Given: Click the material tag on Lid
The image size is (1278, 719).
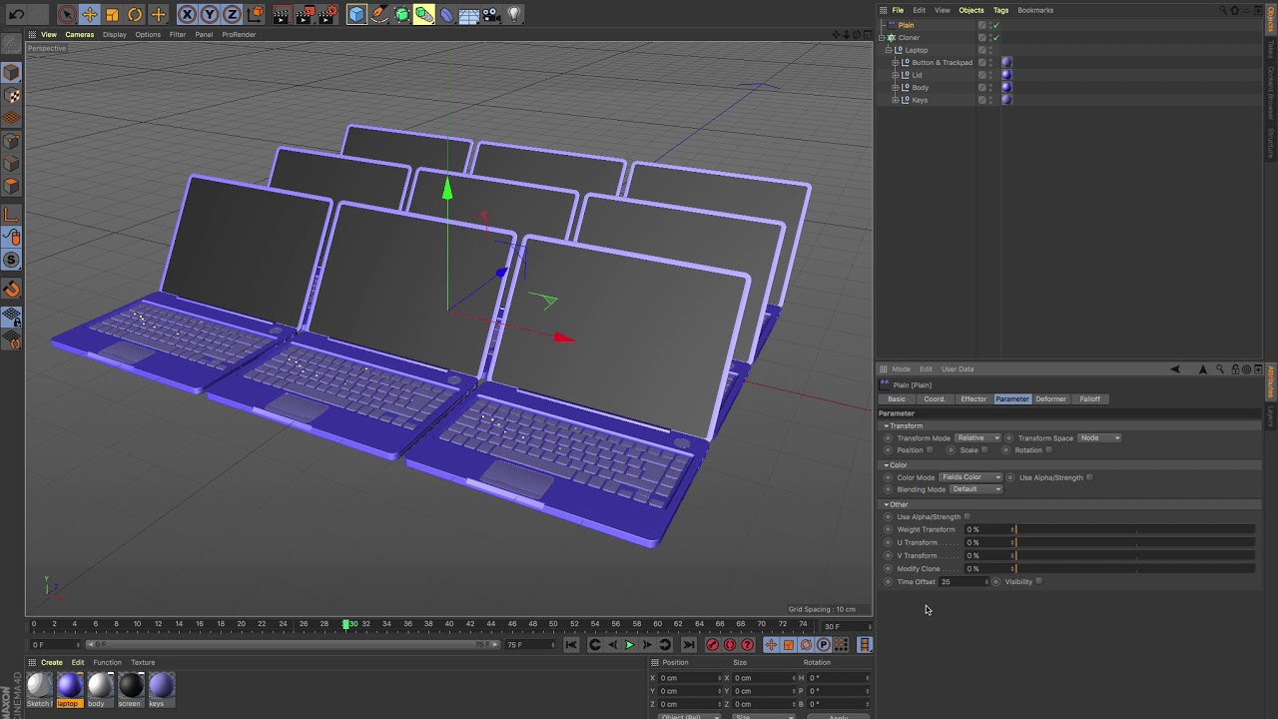Looking at the screenshot, I should point(1006,75).
